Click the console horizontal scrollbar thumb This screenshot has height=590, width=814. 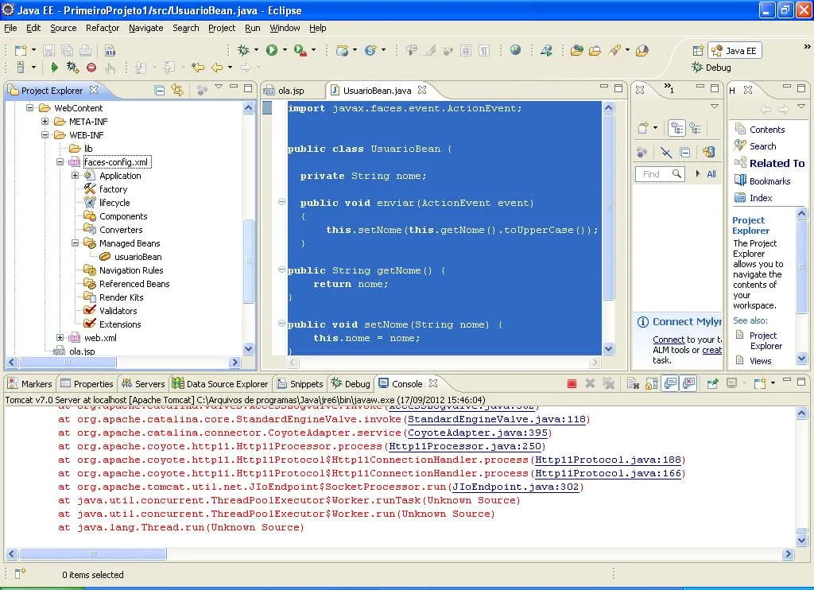(x=93, y=553)
